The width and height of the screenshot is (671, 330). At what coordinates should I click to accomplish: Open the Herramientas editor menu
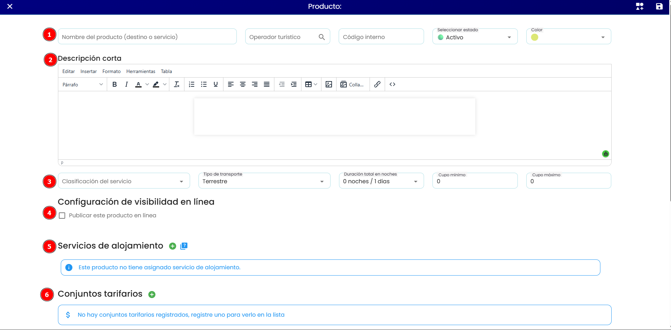[141, 71]
